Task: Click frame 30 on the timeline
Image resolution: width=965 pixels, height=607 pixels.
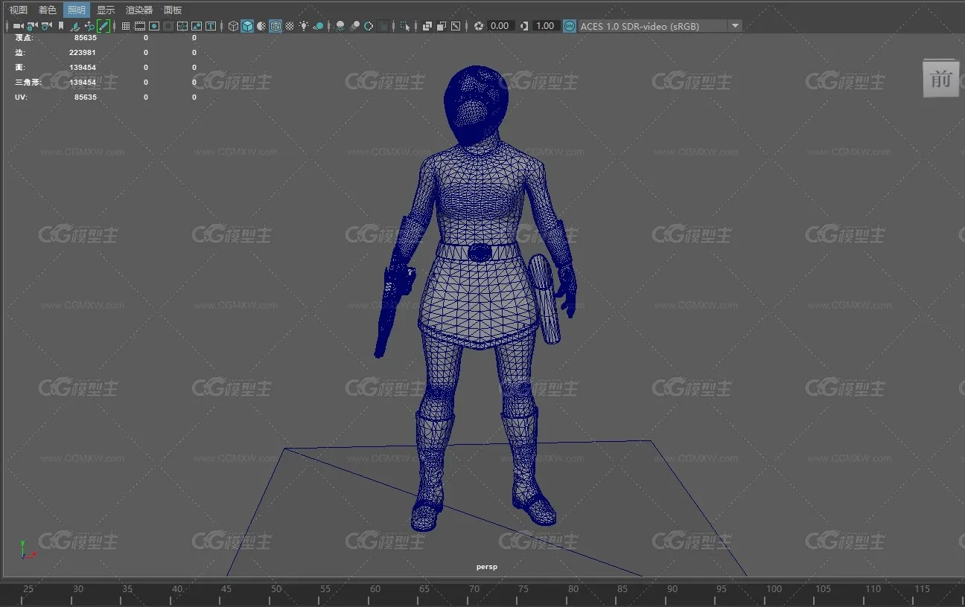Action: tap(77, 588)
